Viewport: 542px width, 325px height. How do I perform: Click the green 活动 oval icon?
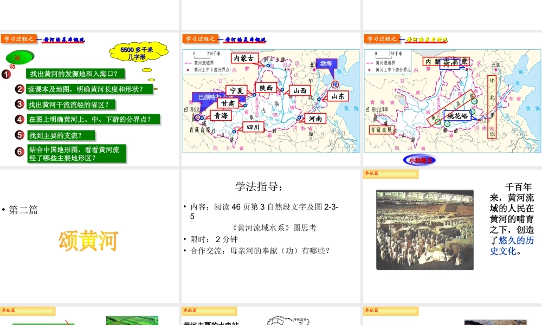click(x=20, y=57)
